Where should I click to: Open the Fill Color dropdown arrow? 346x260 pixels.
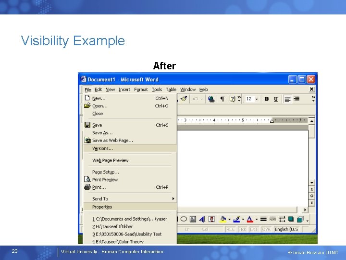(x=229, y=220)
